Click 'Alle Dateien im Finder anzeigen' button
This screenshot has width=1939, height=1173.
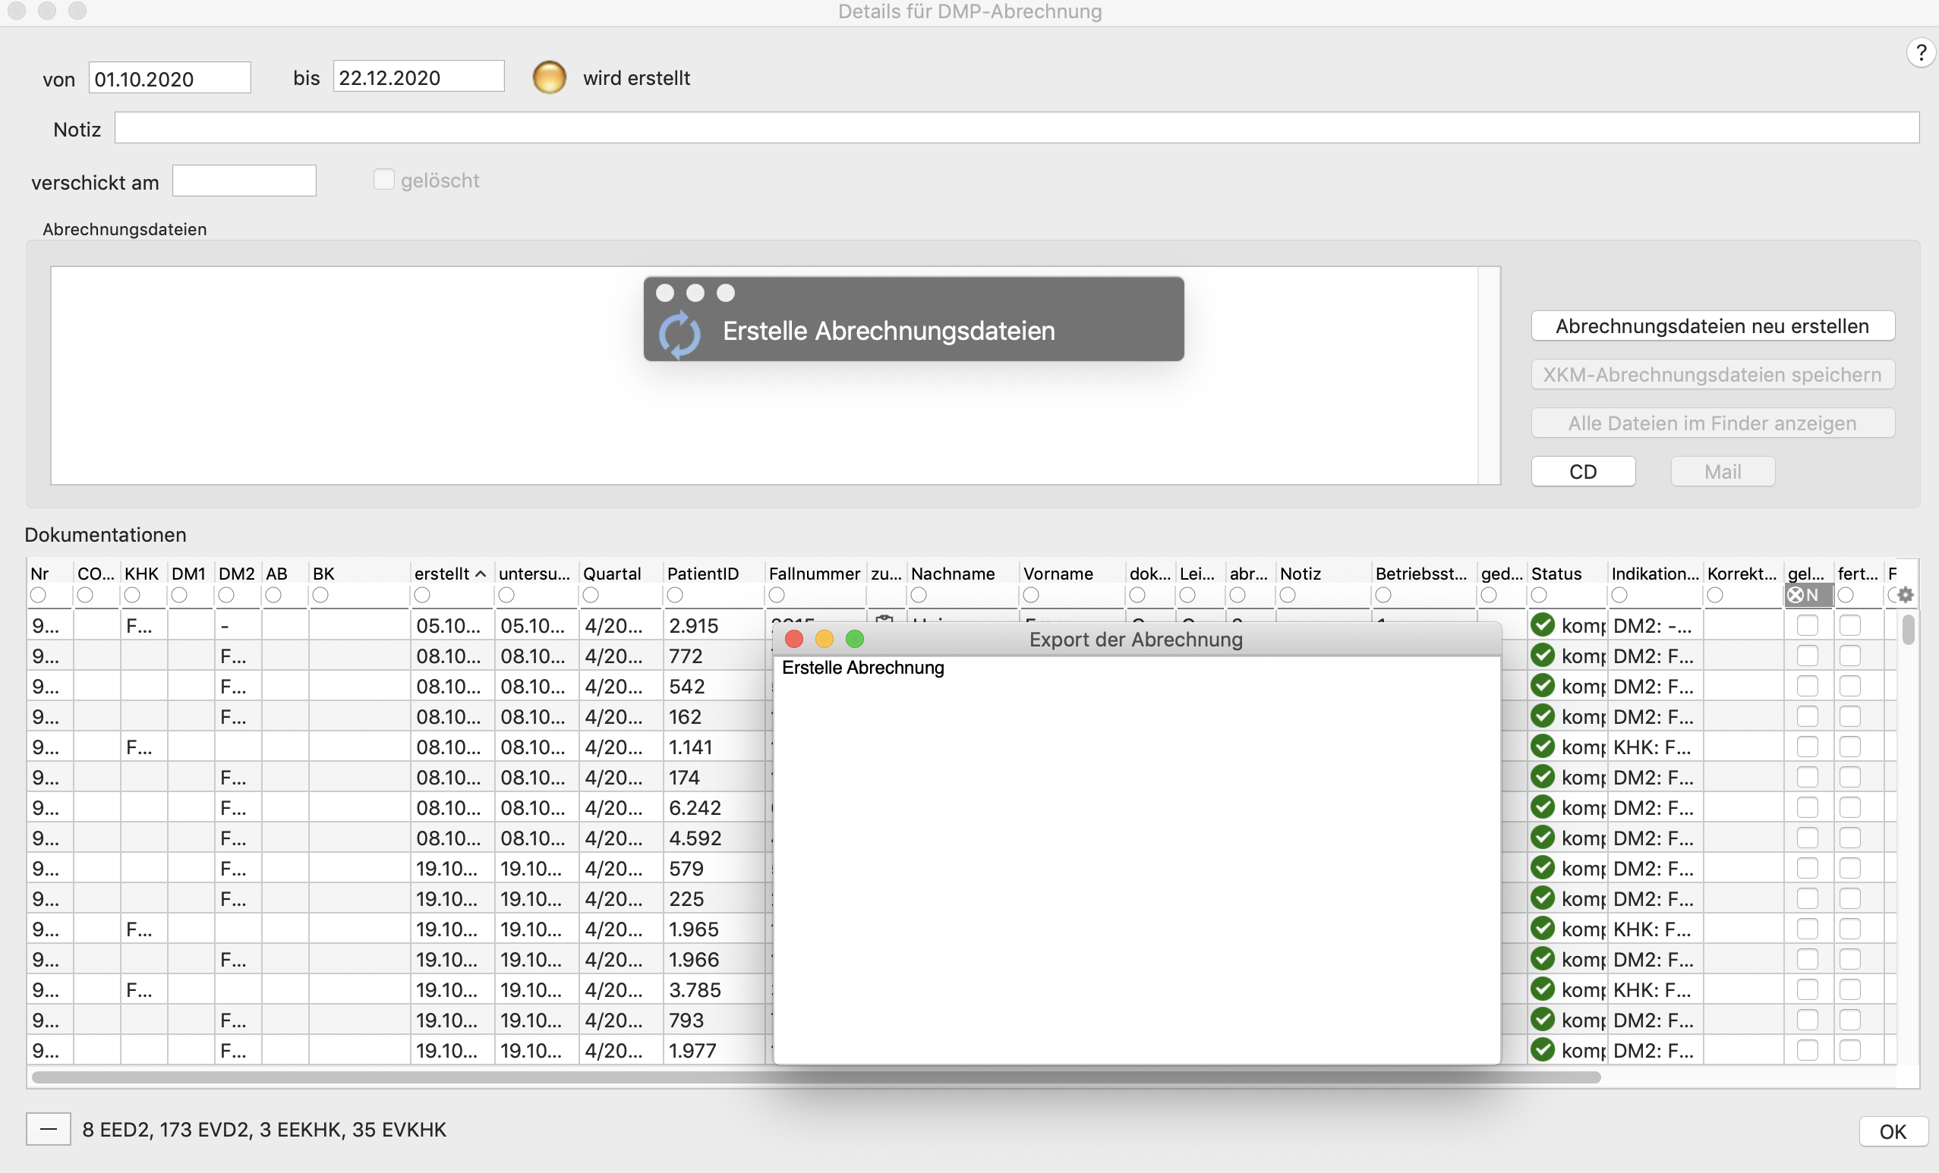coord(1712,424)
